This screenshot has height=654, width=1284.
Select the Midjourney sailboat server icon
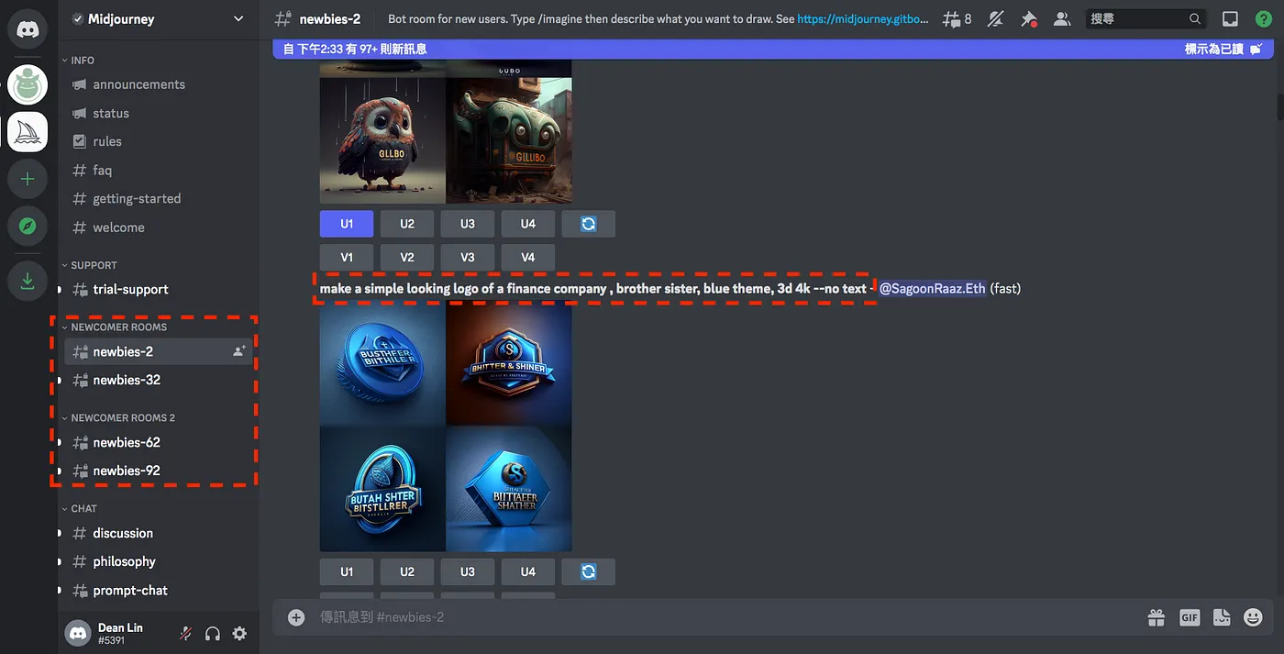point(28,132)
